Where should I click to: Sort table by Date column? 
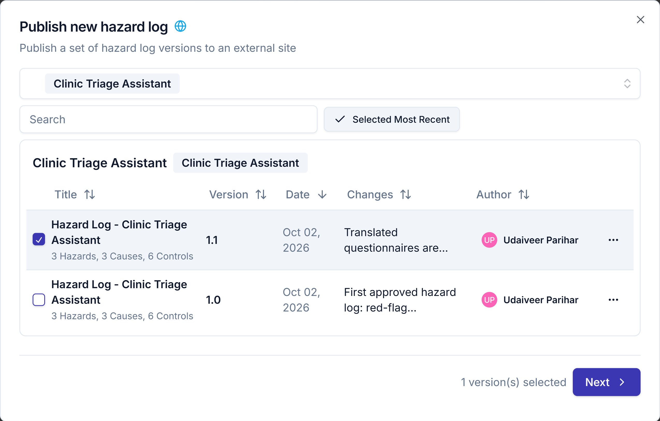pos(306,194)
